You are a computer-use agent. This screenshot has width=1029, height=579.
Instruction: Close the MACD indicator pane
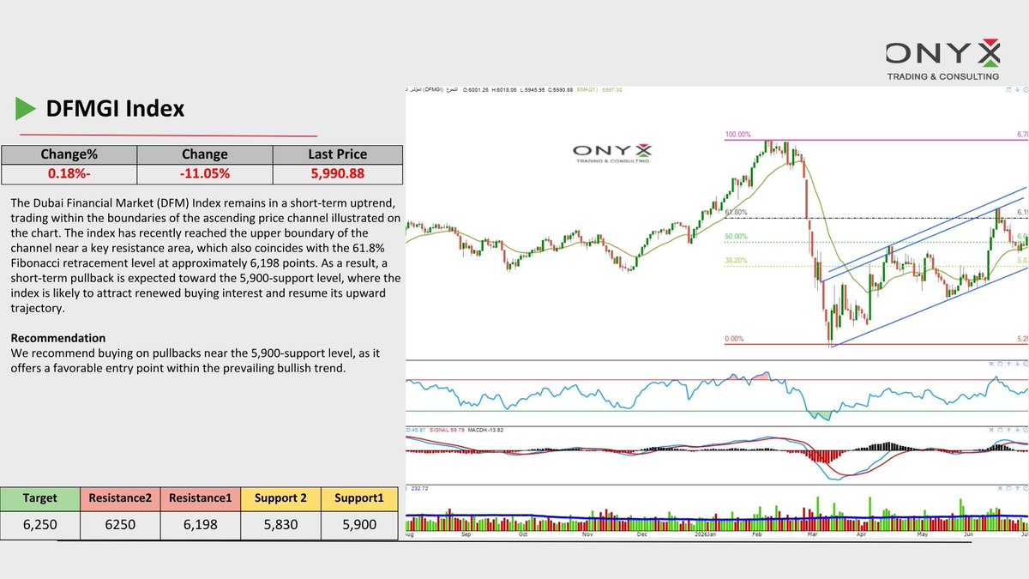991,430
